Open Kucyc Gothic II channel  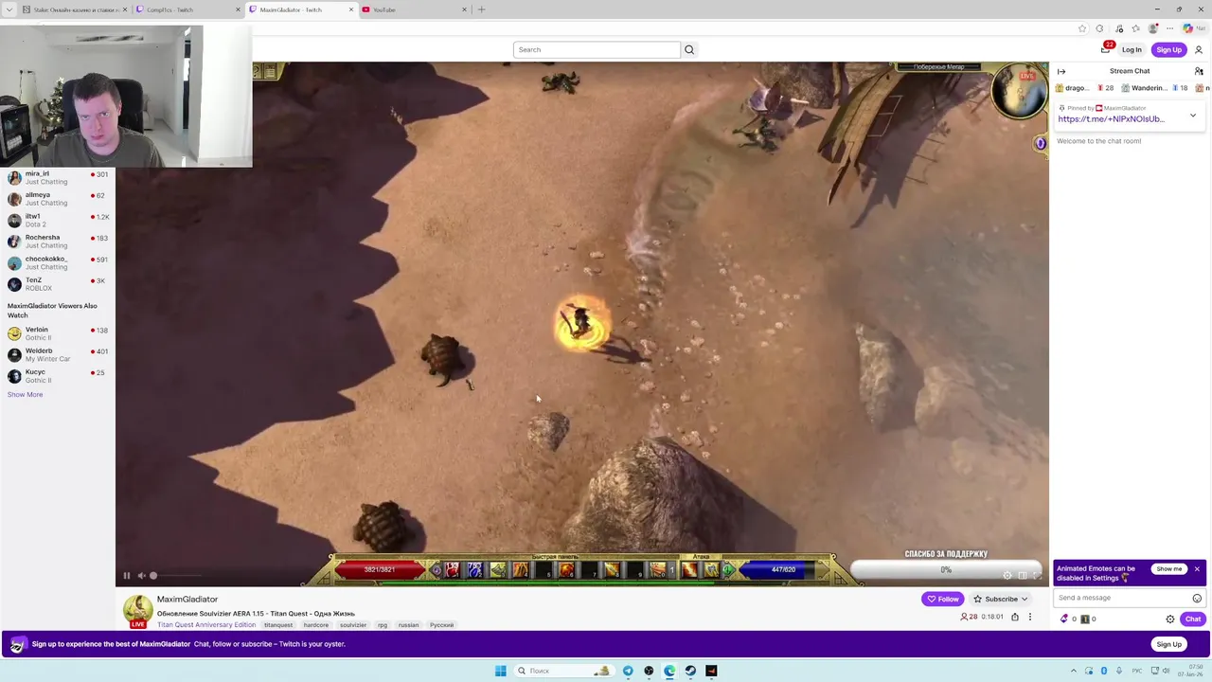(x=58, y=376)
